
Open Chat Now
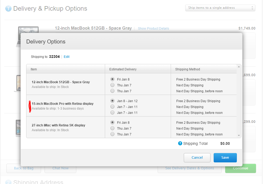tap(60, 168)
